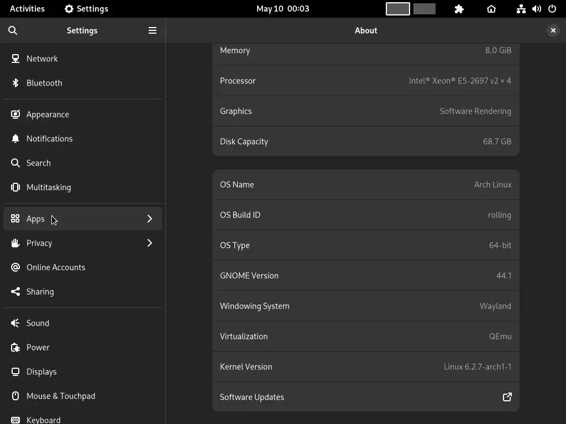Click the OS Name Arch Linux row
Screen dimensions: 566x424
(x=366, y=184)
